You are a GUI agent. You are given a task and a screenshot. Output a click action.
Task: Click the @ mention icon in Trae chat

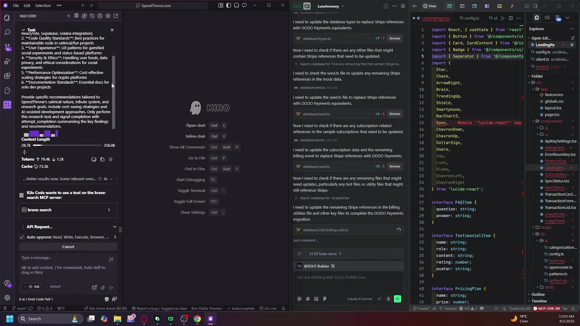(x=299, y=299)
